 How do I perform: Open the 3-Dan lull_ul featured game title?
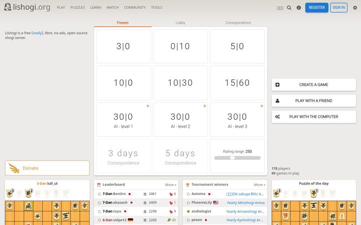point(47,183)
